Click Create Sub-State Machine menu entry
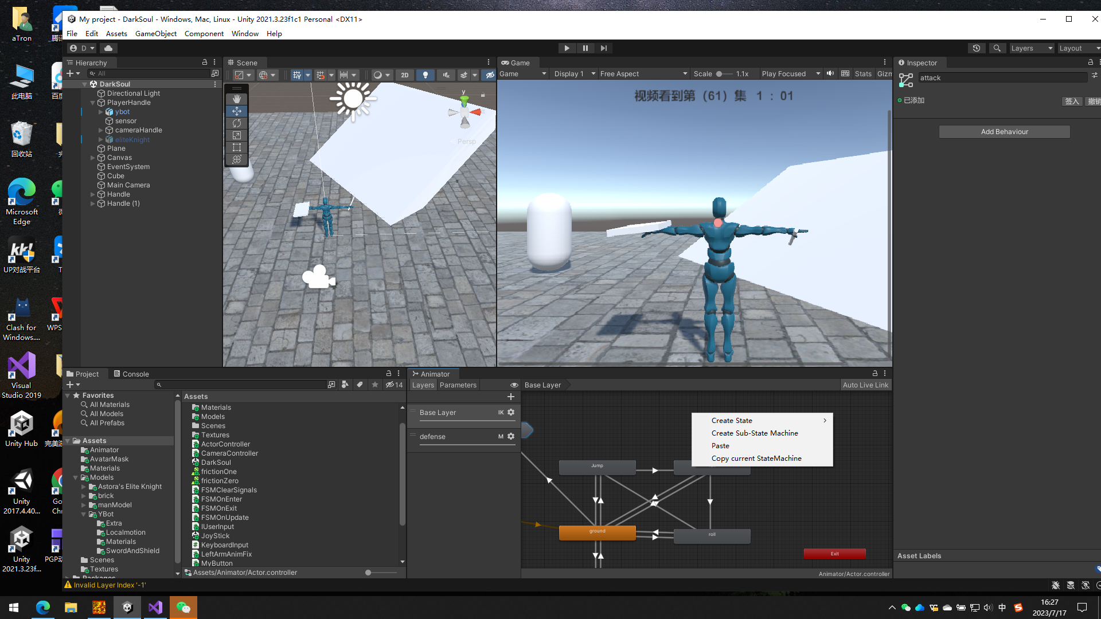The height and width of the screenshot is (619, 1101). [754, 433]
